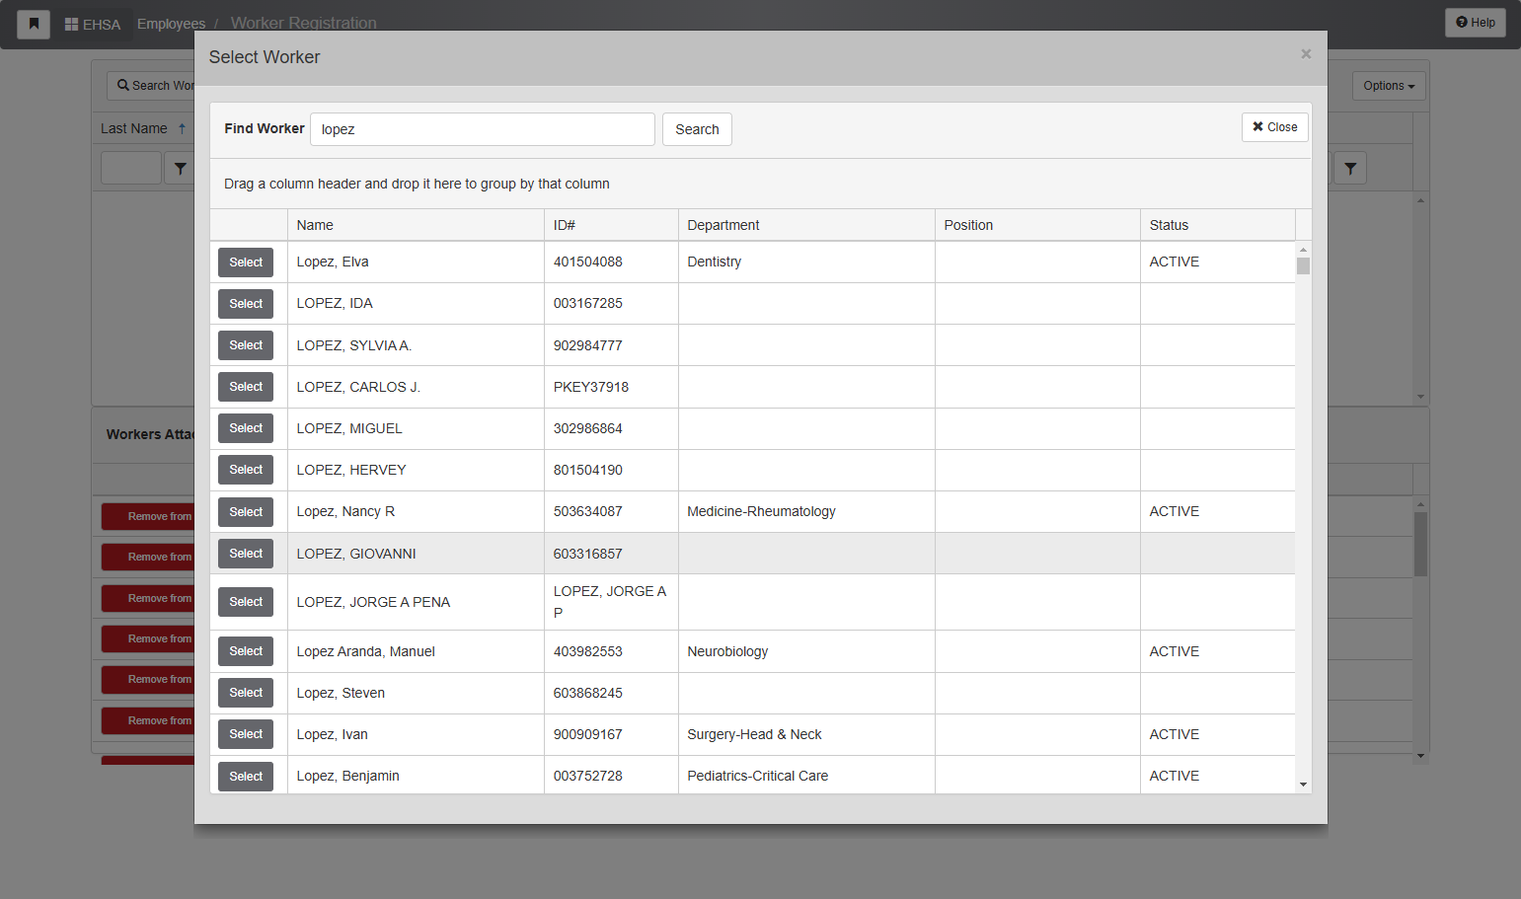This screenshot has width=1521, height=899.
Task: Open the EHSA grid menu icon
Action: click(71, 24)
